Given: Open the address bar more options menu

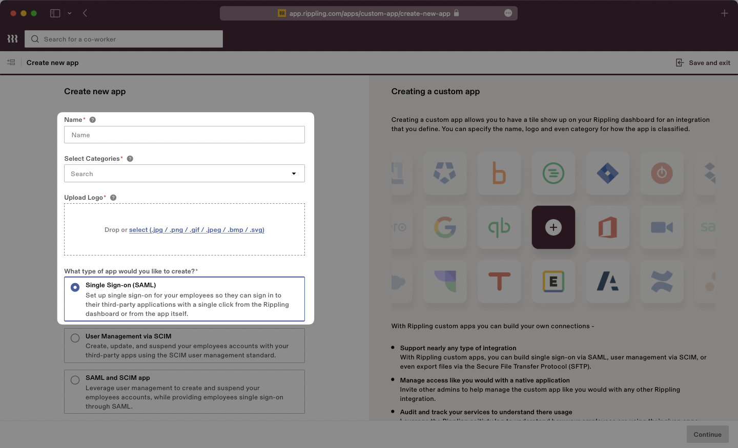Looking at the screenshot, I should point(508,13).
